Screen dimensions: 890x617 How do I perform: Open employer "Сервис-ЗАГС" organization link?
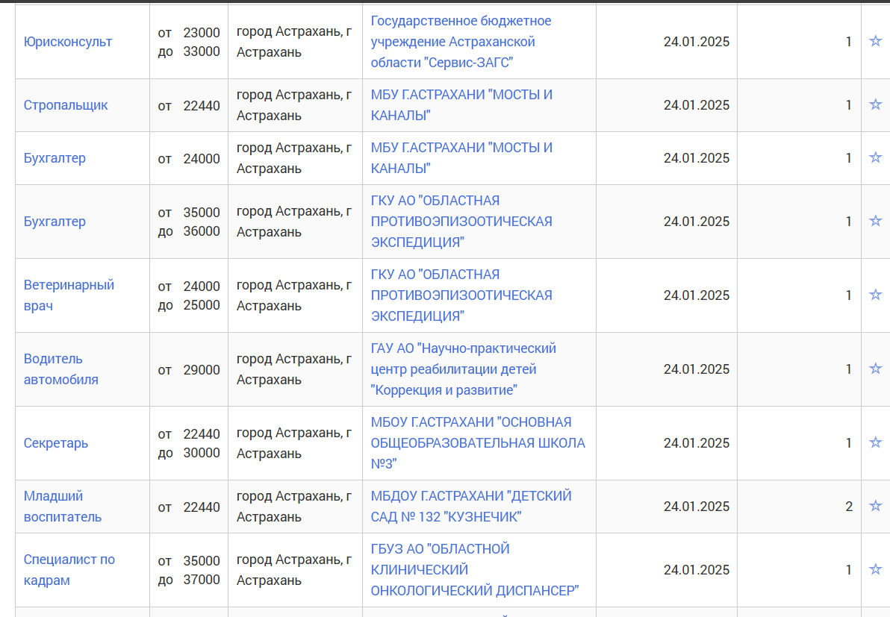(x=461, y=42)
